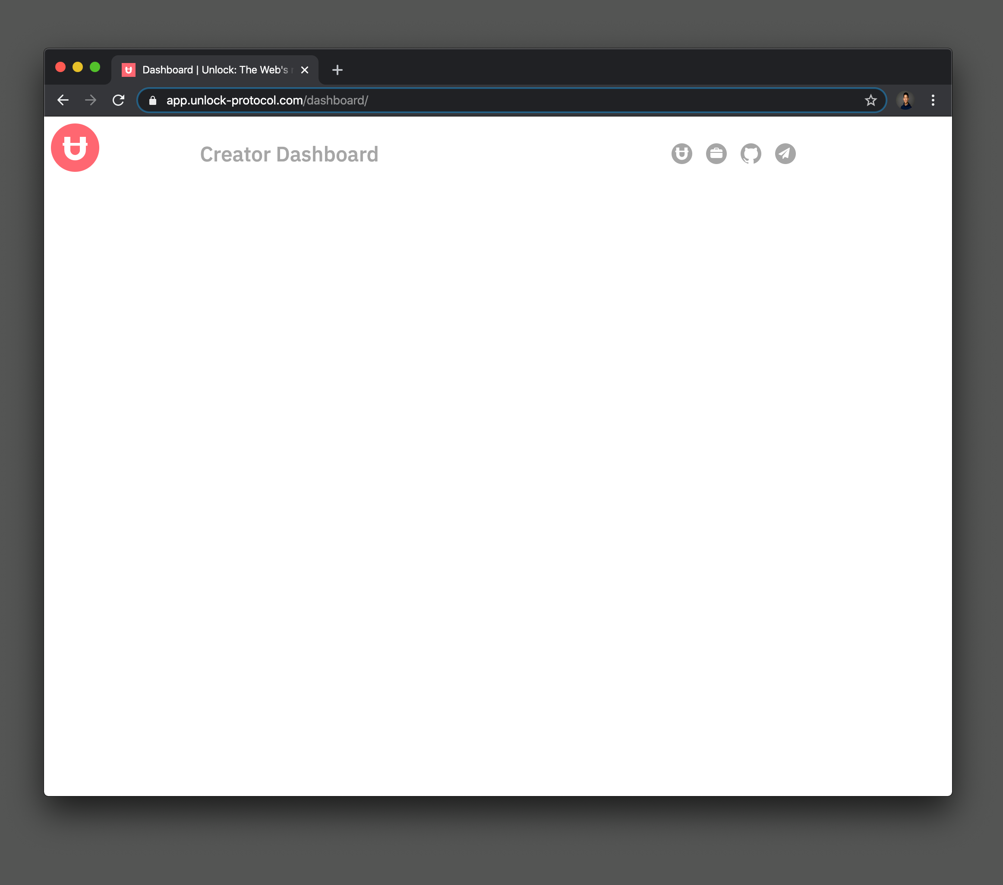1003x885 pixels.
Task: View site info via lock icon
Action: (153, 101)
